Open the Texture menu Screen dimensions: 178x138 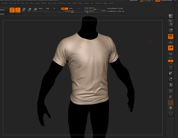[x=86, y=3]
